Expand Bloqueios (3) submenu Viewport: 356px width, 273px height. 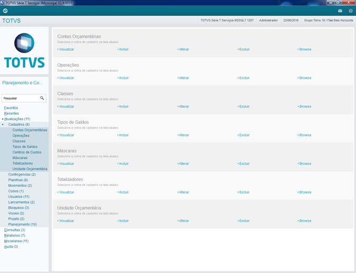point(18,208)
